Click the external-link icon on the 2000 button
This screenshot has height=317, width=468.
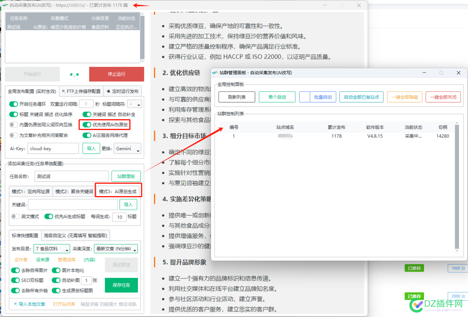click(463, 296)
